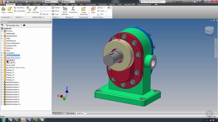The image size is (218, 122).
Task: Select BoltedConnection:5 in the browser
Action: [13, 92]
